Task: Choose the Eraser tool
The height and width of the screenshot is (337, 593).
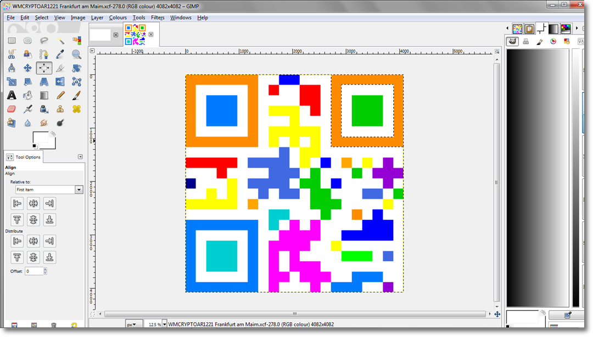Action: click(x=12, y=109)
